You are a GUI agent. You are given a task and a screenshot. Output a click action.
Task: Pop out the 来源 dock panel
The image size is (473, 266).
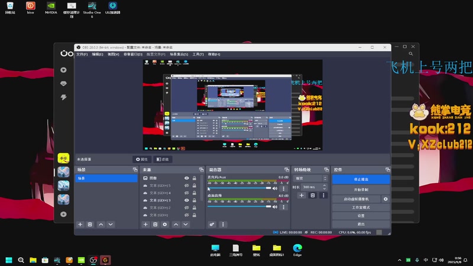(201, 170)
